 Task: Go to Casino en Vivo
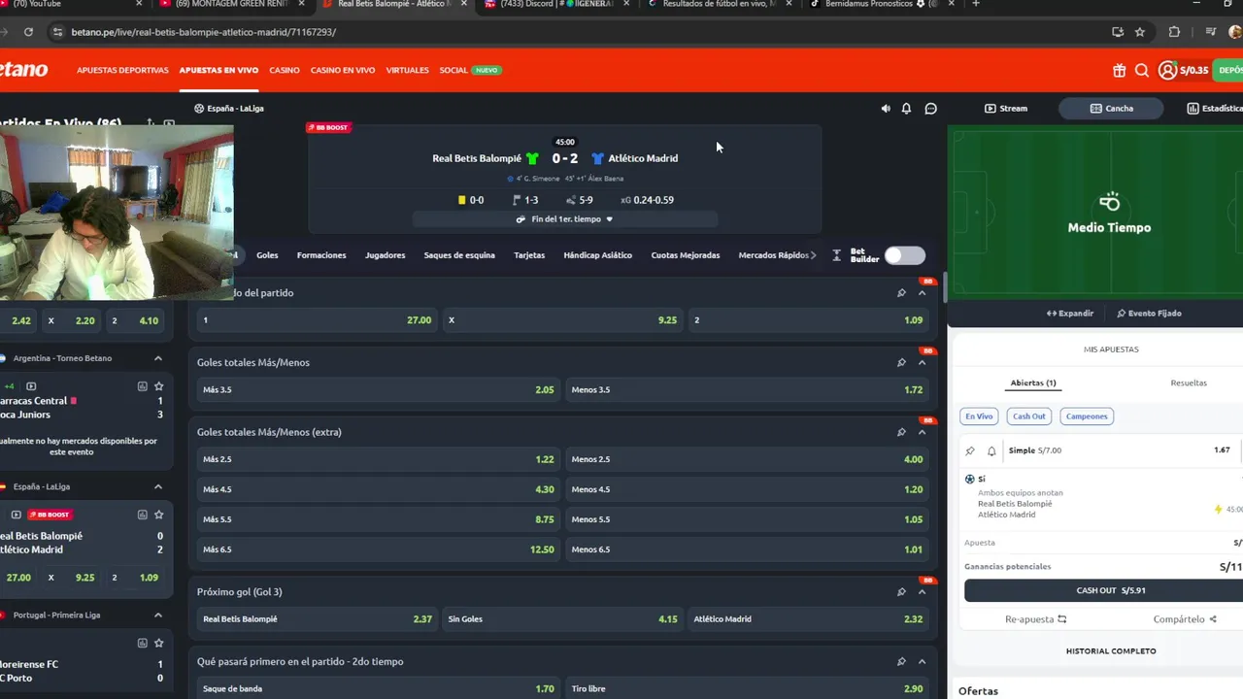pos(343,70)
